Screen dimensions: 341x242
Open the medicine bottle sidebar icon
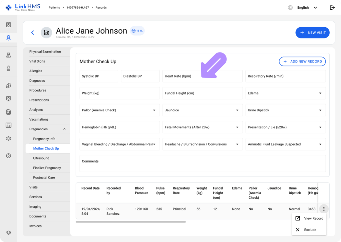[x=9, y=68]
